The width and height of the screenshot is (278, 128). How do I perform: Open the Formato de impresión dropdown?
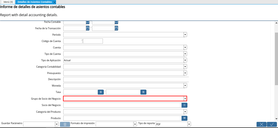[135, 124]
